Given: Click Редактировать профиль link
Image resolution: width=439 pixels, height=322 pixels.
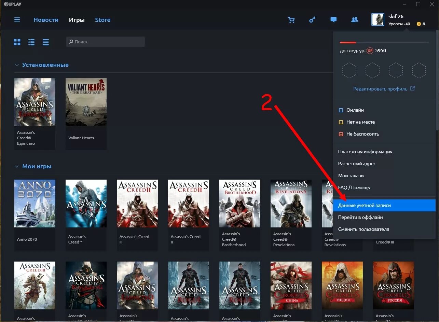Looking at the screenshot, I should (384, 88).
